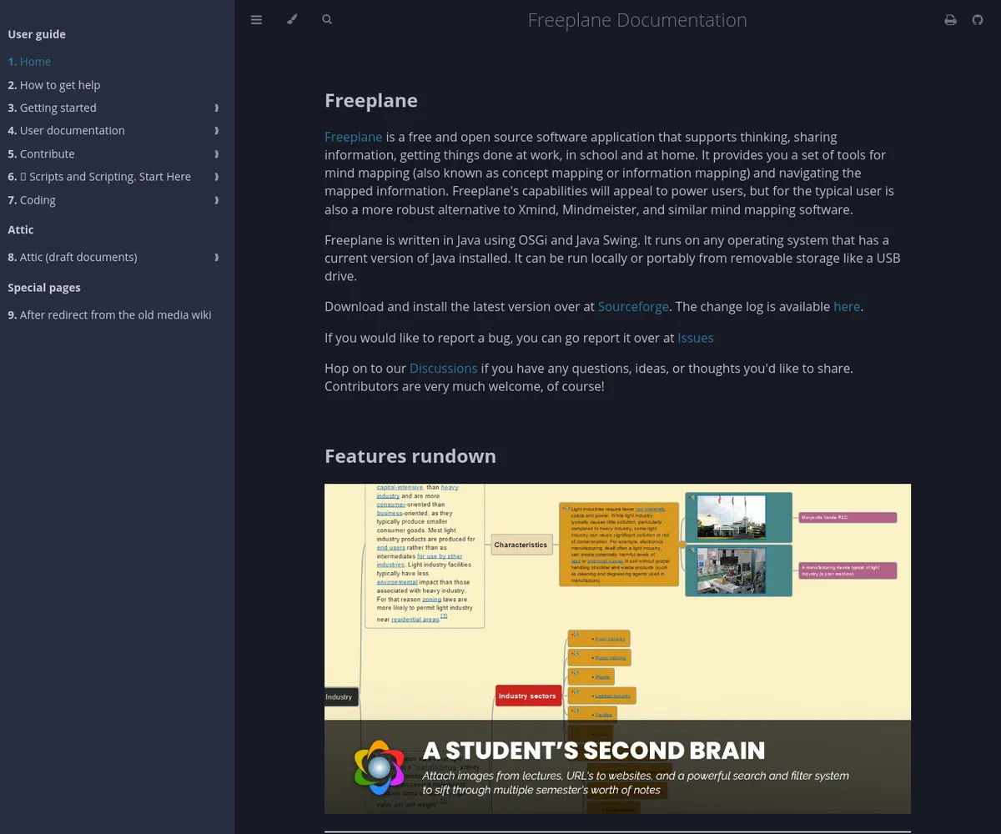The height and width of the screenshot is (834, 1001).
Task: Expand the Contribute chapter arrow
Action: pyautogui.click(x=217, y=154)
